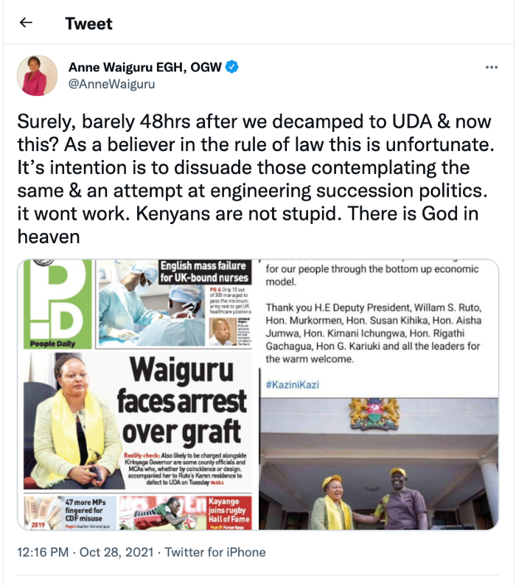Click the tweet text starting 'Surely, barely 48hrs'

[x=256, y=179]
